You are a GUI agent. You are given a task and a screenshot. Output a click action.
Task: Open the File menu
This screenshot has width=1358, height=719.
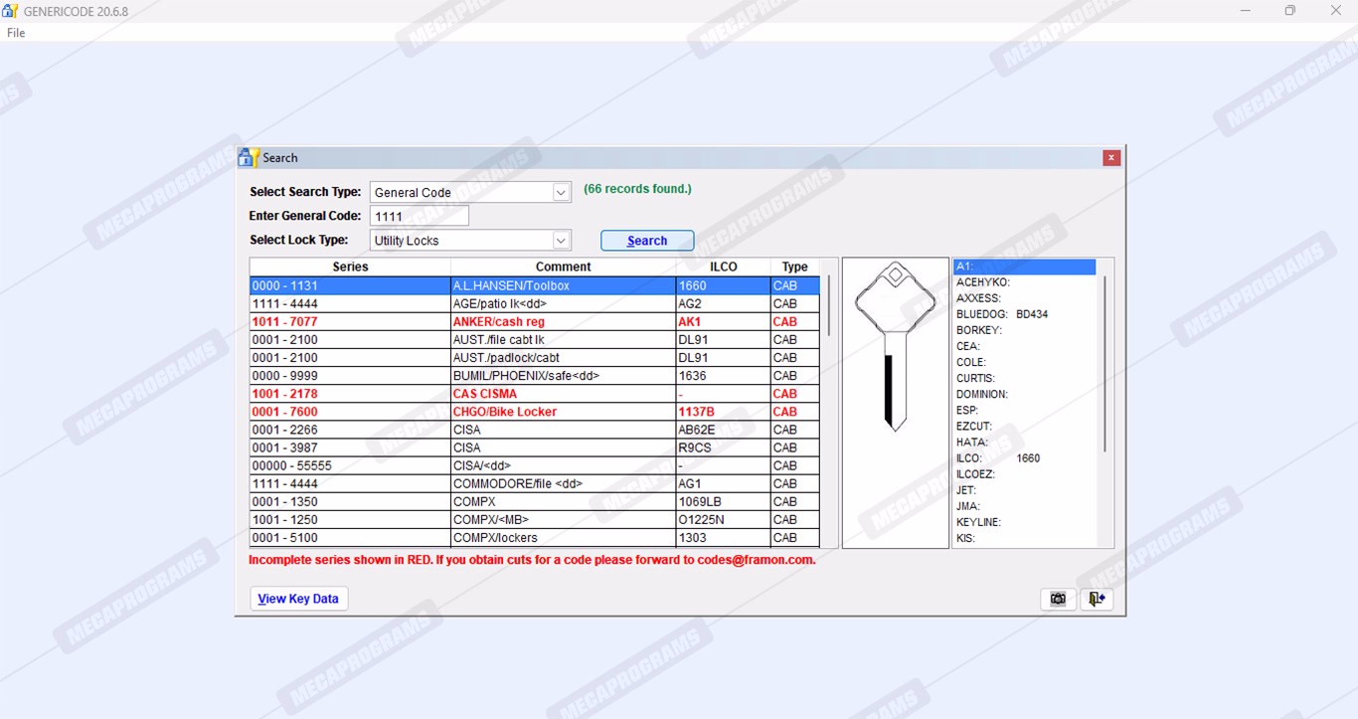[16, 33]
